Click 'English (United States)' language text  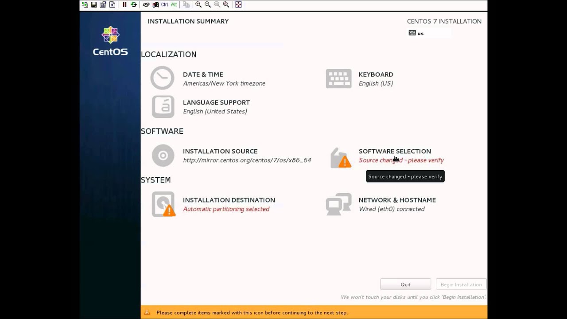(x=215, y=111)
